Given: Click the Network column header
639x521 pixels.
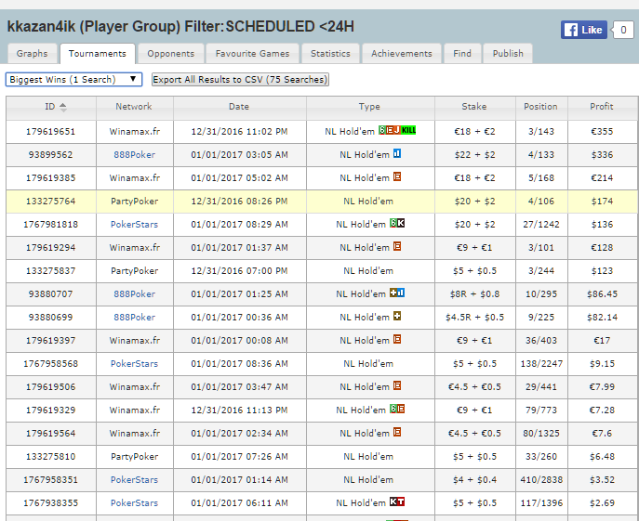Looking at the screenshot, I should [x=134, y=107].
